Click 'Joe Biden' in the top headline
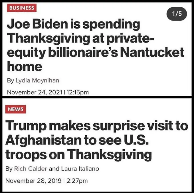The height and width of the screenshot is (193, 194). coord(37,24)
